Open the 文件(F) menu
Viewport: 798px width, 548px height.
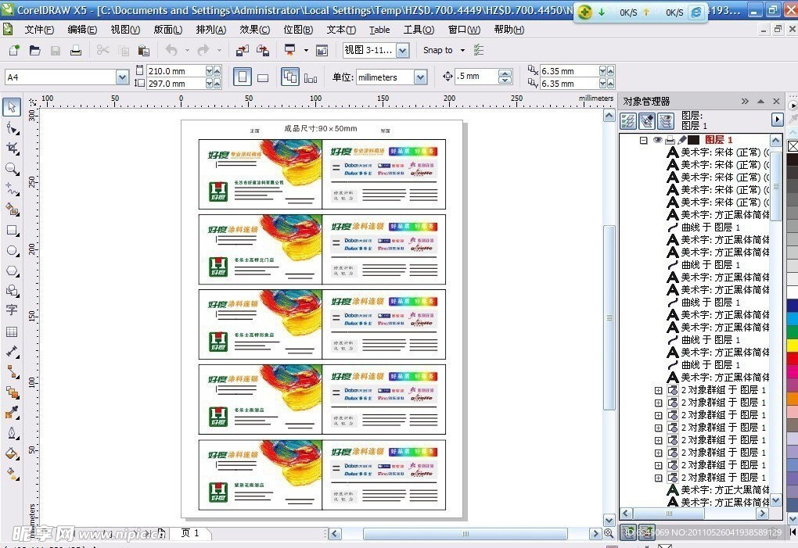[x=39, y=30]
